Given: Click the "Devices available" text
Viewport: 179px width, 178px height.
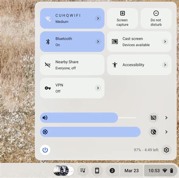Looking at the screenshot, I should (x=136, y=45).
